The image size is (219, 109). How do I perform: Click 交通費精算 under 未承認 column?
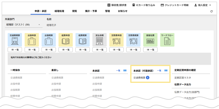coord(98,78)
